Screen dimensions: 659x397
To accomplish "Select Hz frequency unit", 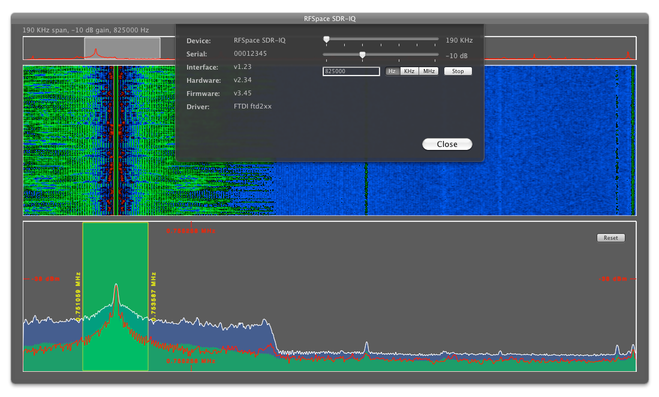I will [392, 71].
